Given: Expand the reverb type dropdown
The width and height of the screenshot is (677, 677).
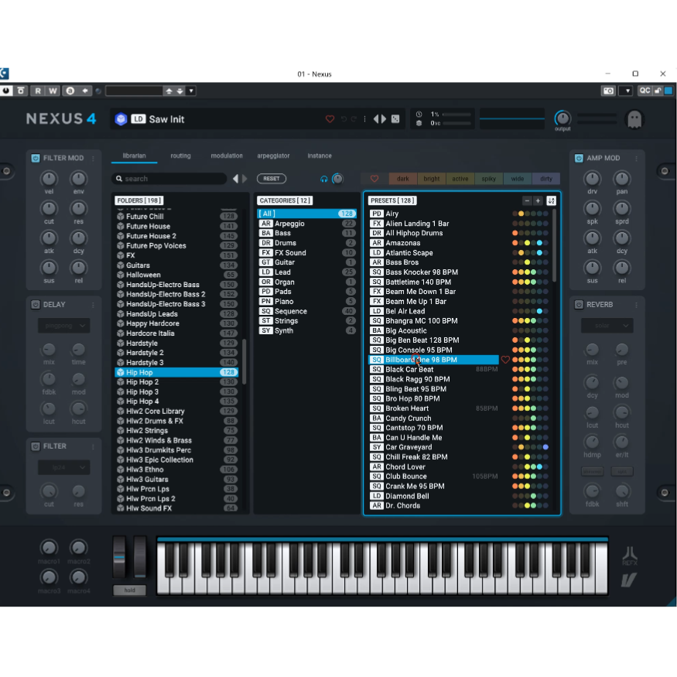Looking at the screenshot, I should pos(607,327).
